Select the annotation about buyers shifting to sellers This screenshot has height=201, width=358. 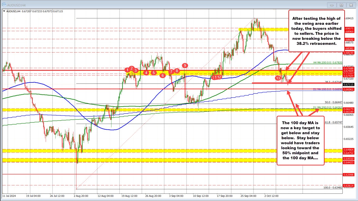pyautogui.click(x=317, y=31)
